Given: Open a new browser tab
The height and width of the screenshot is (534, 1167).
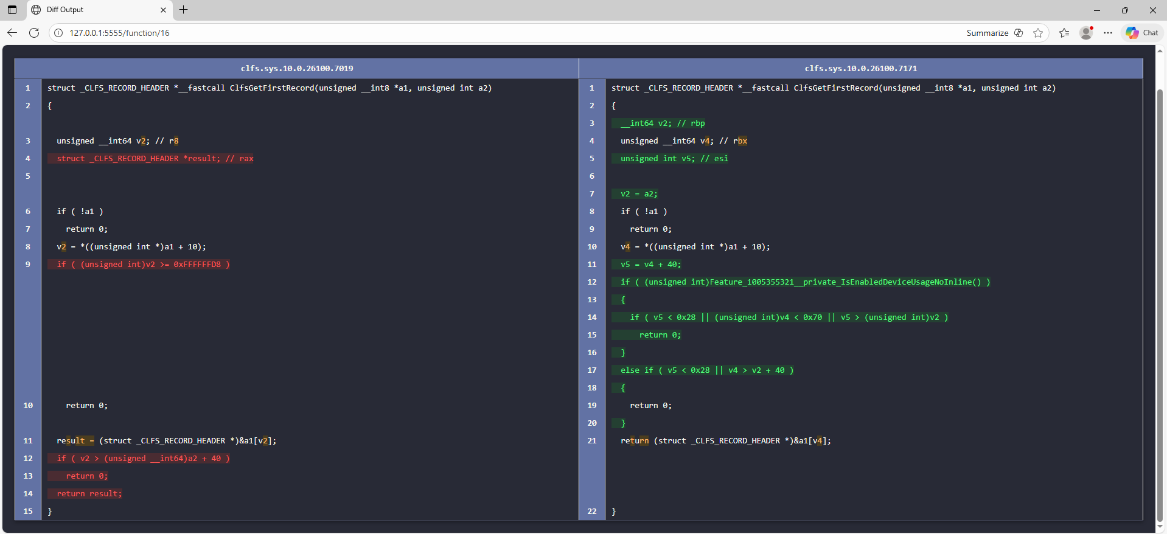Looking at the screenshot, I should [183, 10].
